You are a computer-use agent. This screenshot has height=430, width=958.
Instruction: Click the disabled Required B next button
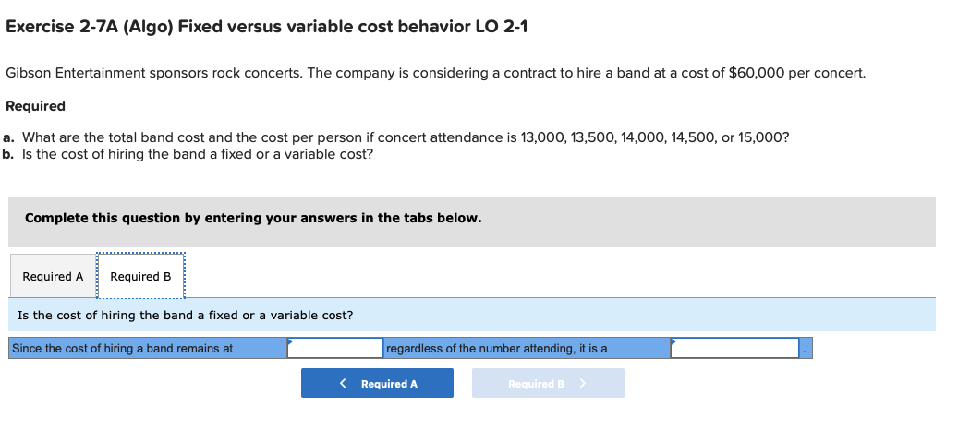click(548, 383)
